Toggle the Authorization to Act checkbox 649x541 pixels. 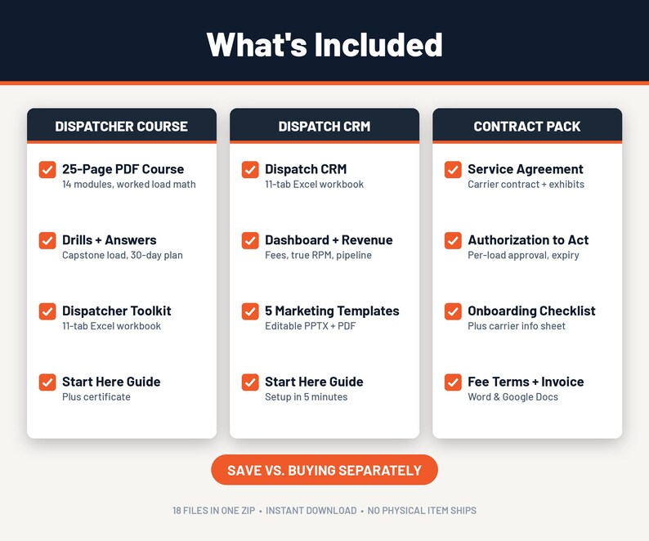(x=453, y=240)
